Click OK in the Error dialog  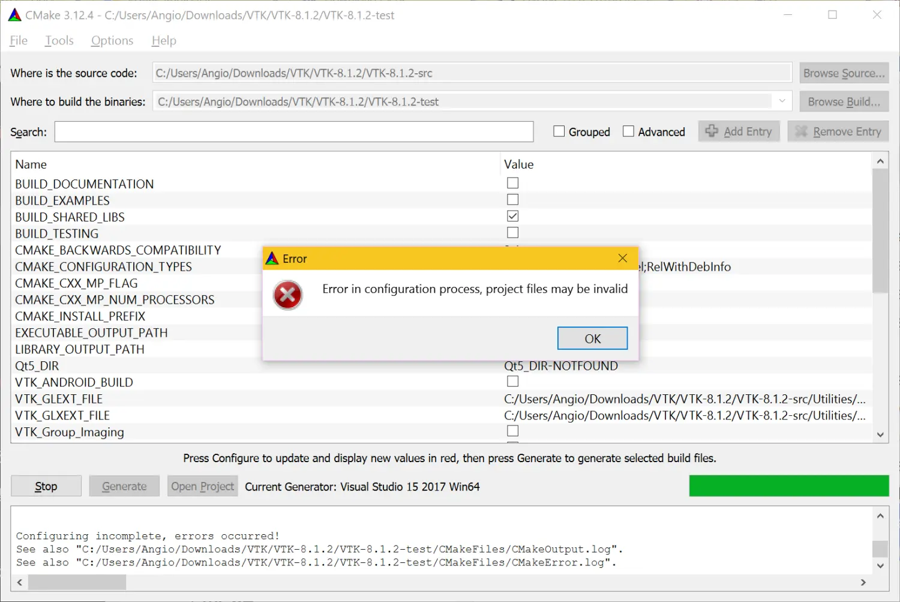(x=592, y=339)
